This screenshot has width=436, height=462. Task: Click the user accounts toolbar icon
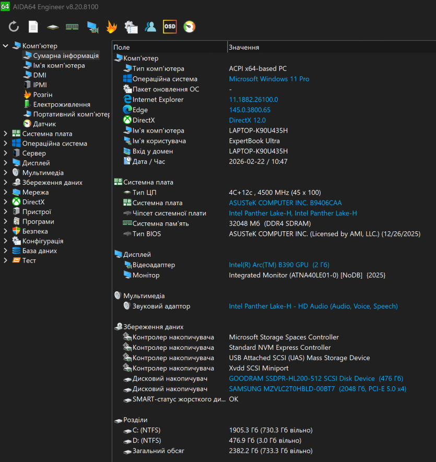(x=150, y=27)
